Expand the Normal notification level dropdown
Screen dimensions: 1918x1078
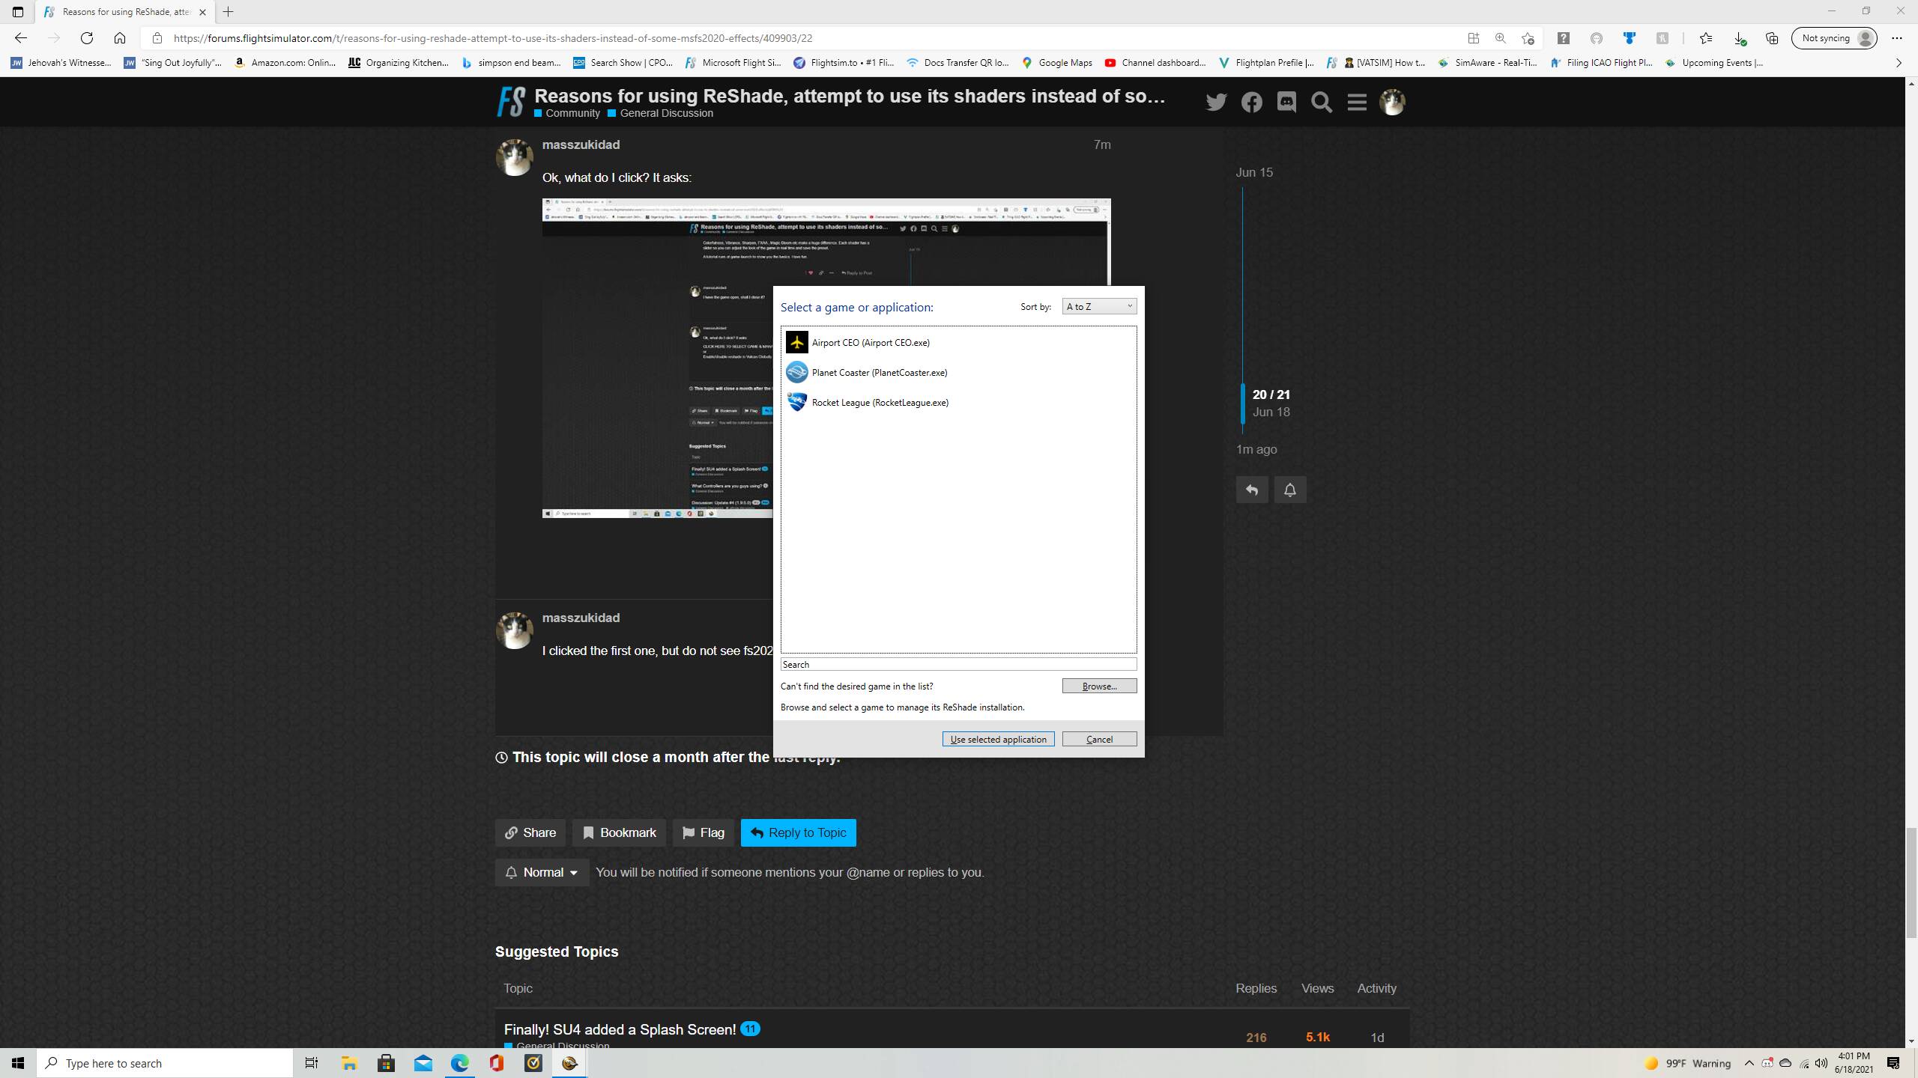coord(542,872)
